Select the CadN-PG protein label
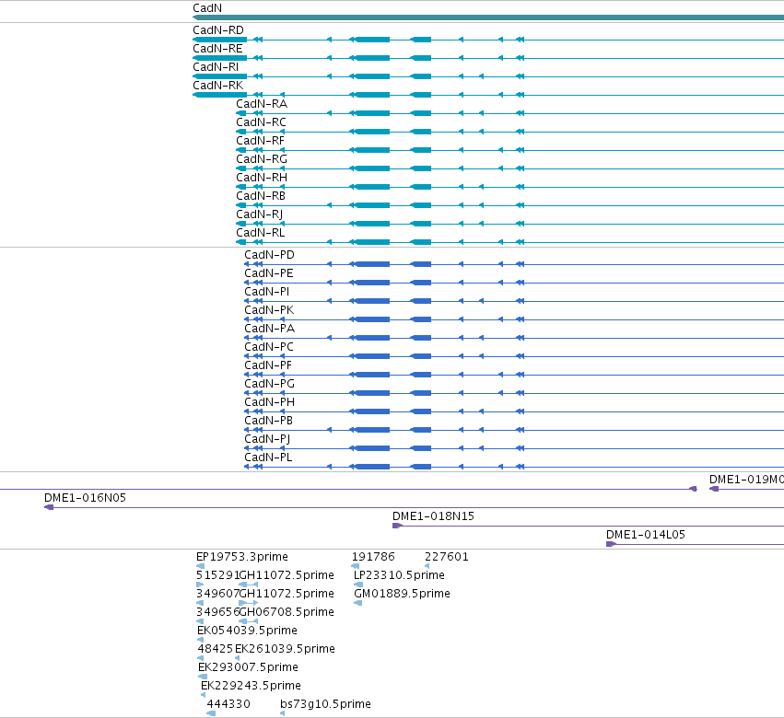 coord(269,384)
